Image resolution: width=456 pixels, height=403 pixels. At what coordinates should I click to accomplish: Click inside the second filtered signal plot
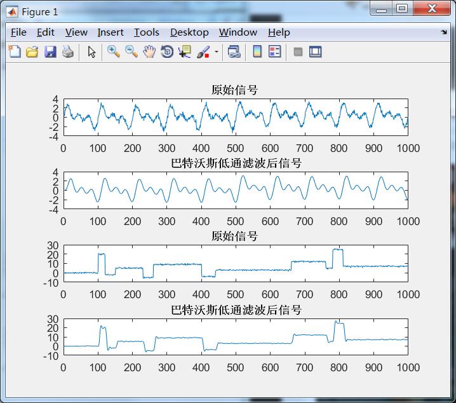point(236,190)
